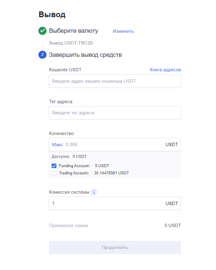Viewport: 216px width, 270px height.
Task: Click the Продолжить button
Action: coord(115,247)
